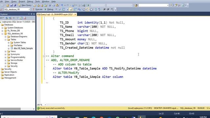Click the Cancel Executing Query stop icon
The image size is (210, 118).
point(56,10)
